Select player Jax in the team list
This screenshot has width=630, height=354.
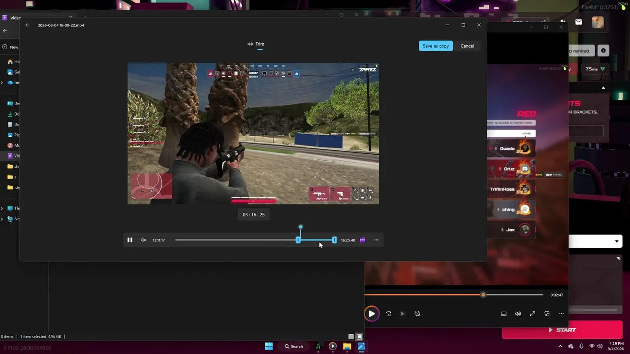pos(511,230)
